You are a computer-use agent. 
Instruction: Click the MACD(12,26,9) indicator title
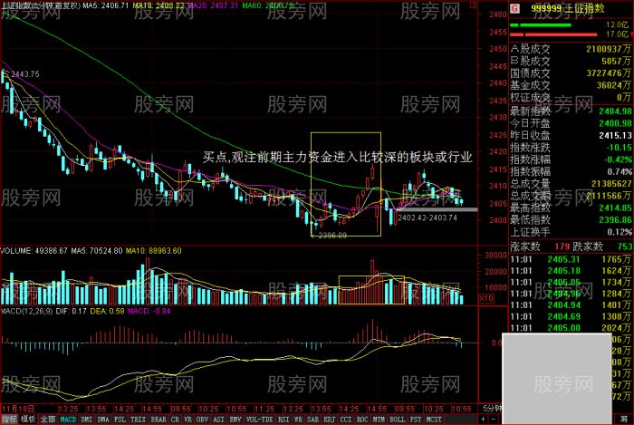click(x=26, y=311)
